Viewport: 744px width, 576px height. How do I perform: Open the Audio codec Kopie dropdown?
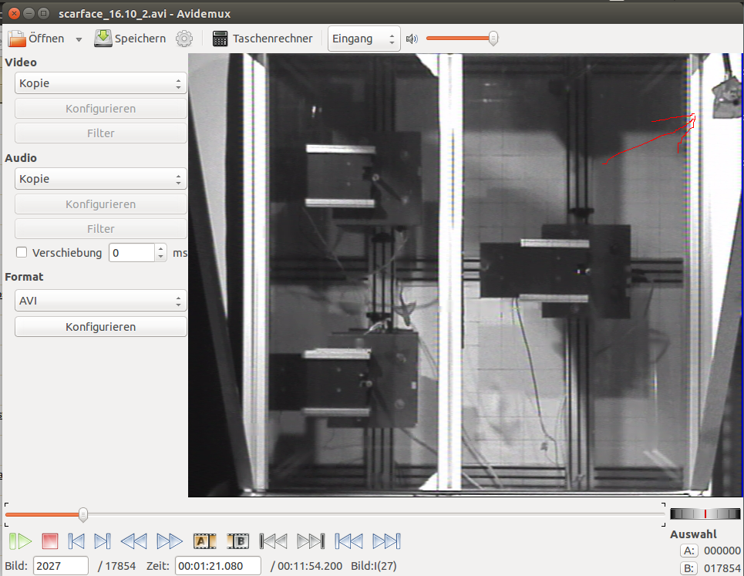100,179
